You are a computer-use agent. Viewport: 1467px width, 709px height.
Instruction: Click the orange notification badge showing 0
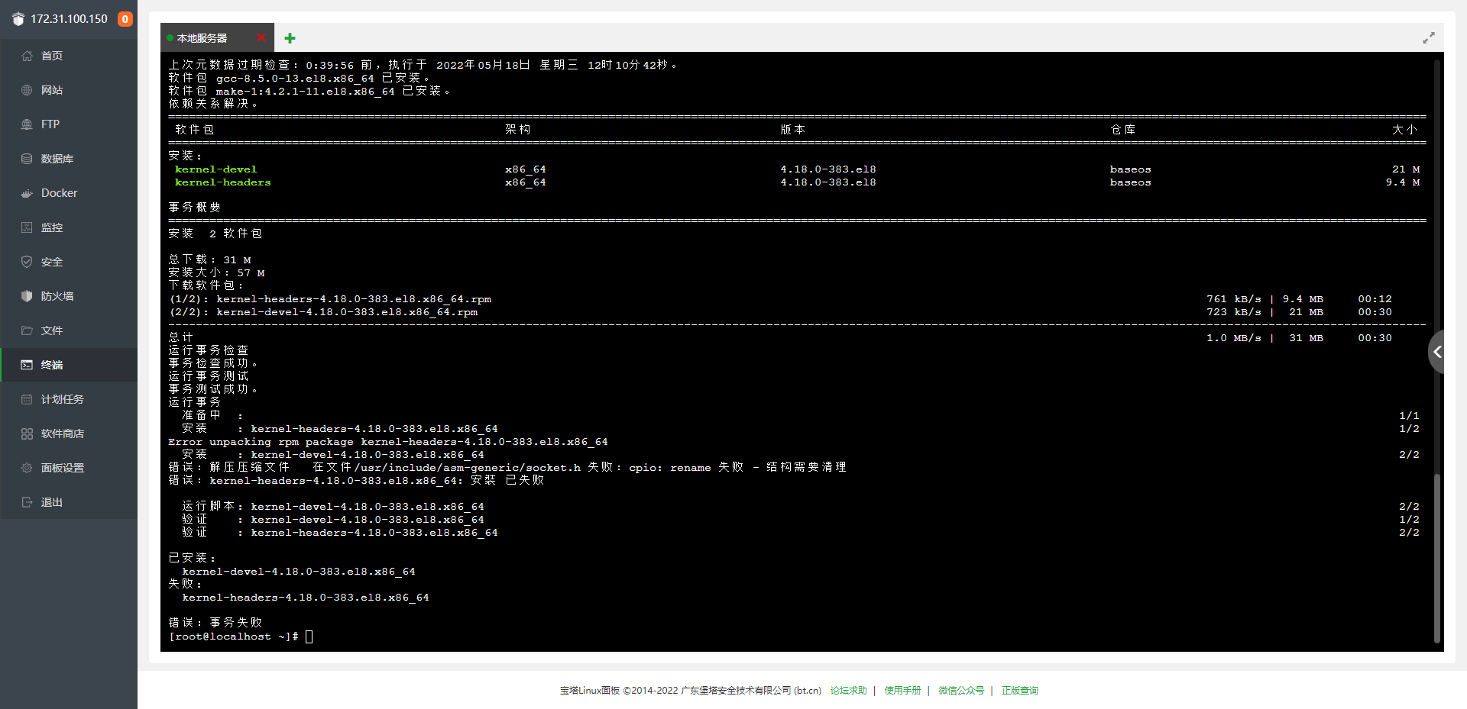point(125,19)
